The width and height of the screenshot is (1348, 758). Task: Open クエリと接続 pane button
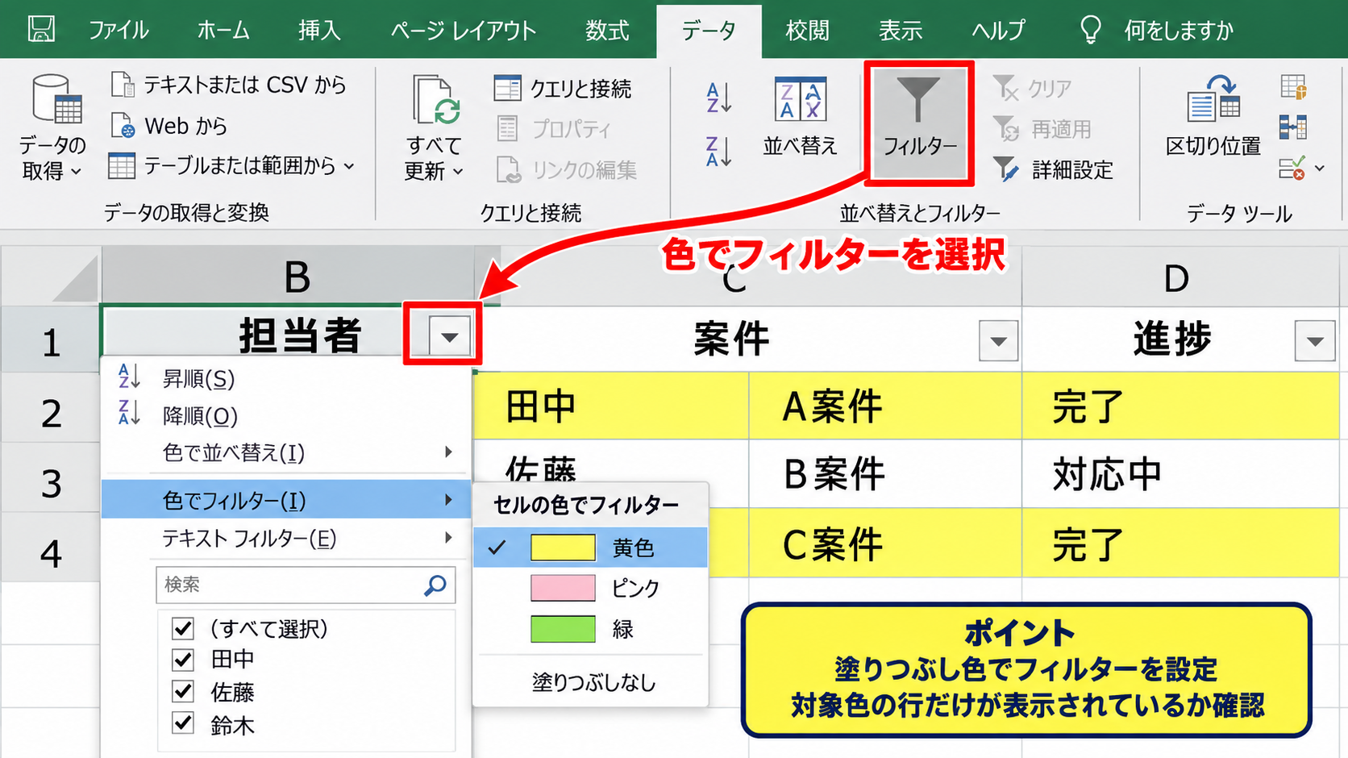pos(563,88)
